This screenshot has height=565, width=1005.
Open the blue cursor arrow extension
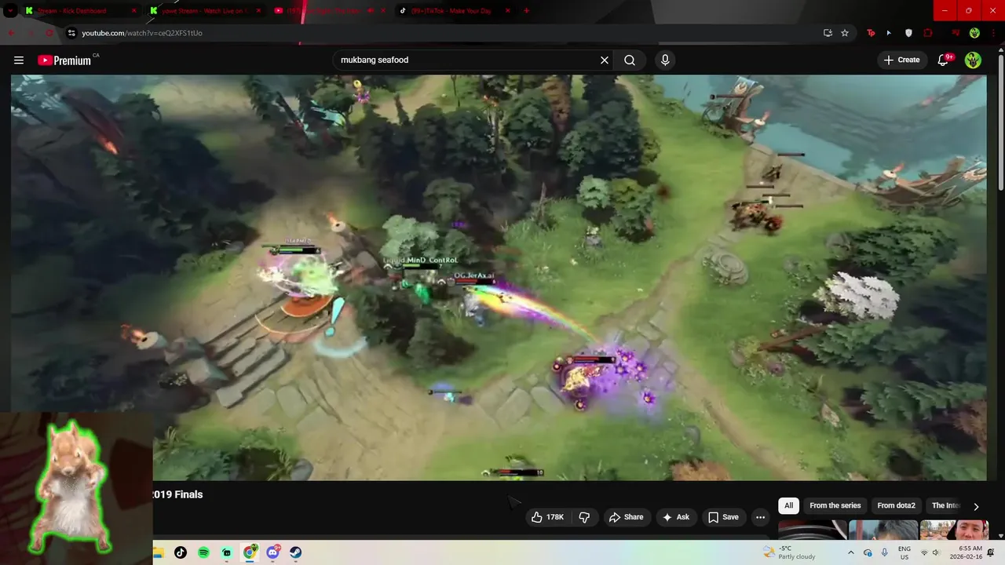point(889,33)
